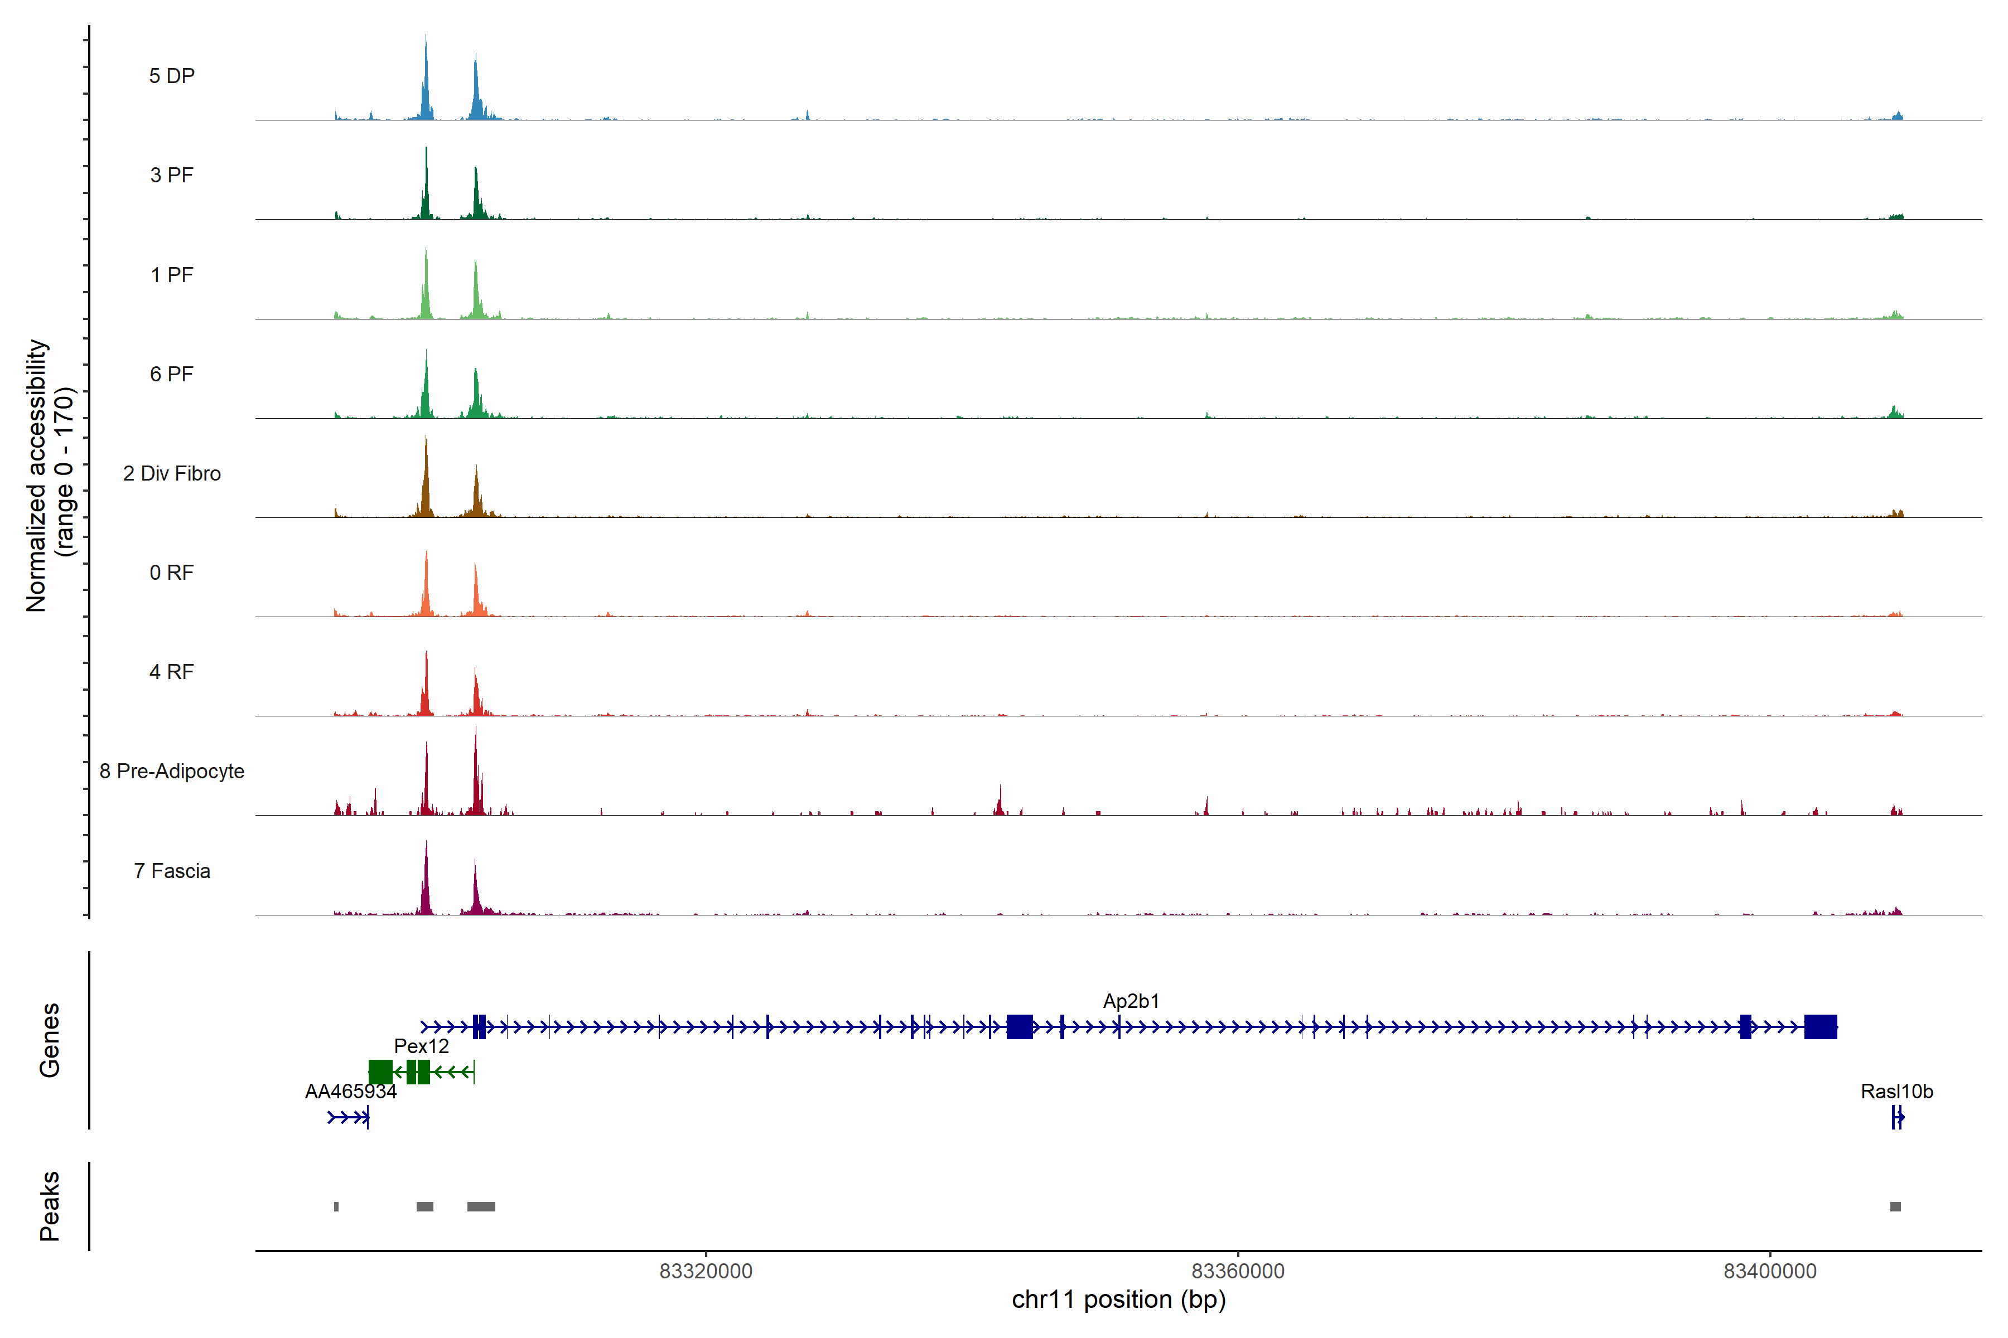The image size is (2008, 1338).
Task: Click the 7 Fascia track label
Action: click(172, 870)
